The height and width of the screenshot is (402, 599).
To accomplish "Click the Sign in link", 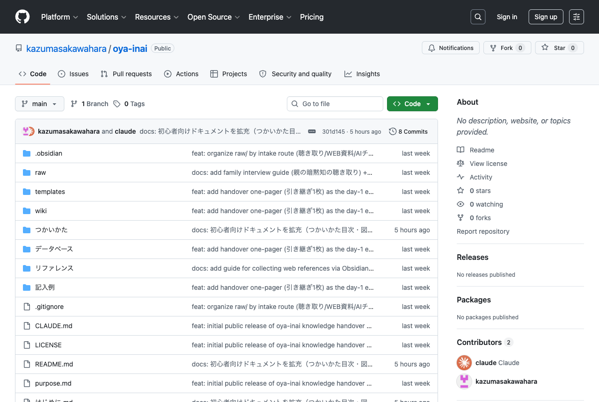I will [507, 17].
